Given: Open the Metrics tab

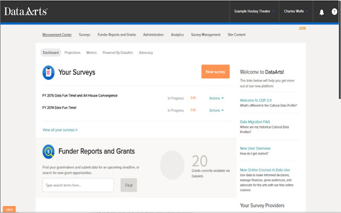Looking at the screenshot, I should [91, 52].
